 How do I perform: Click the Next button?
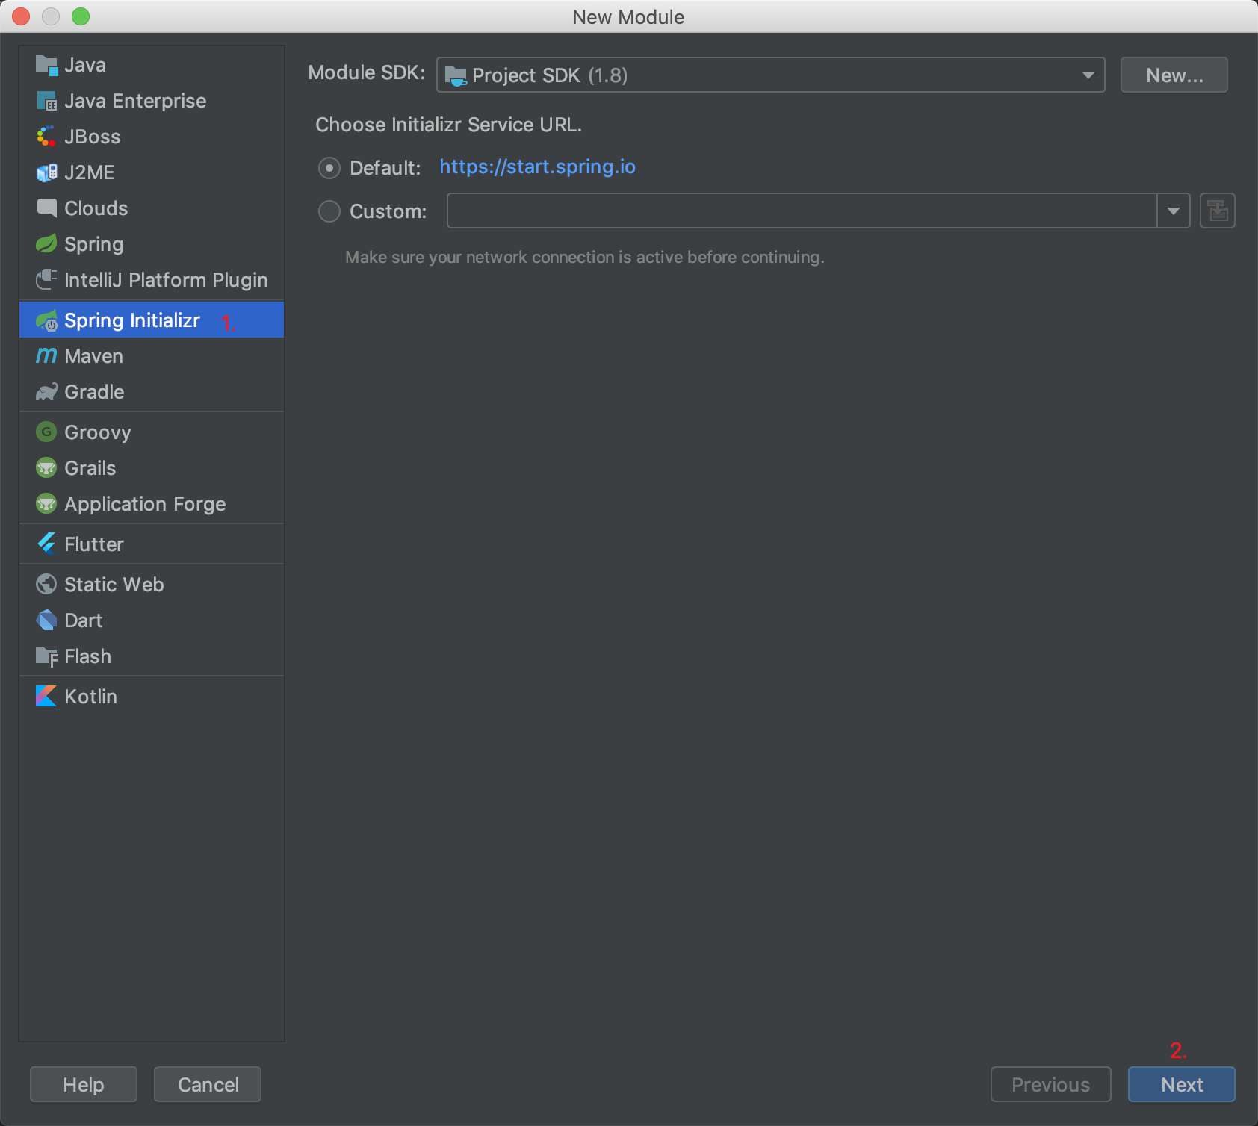pos(1181,1084)
